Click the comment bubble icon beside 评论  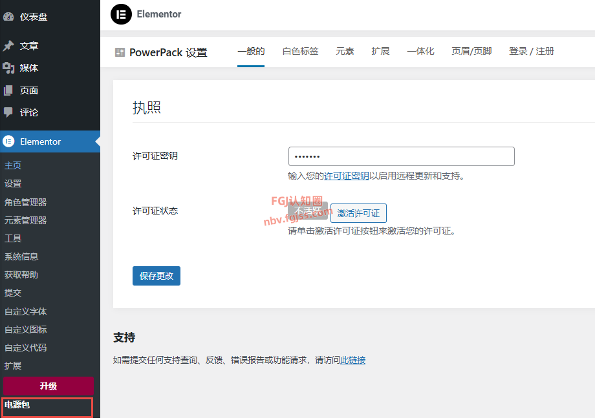8,112
